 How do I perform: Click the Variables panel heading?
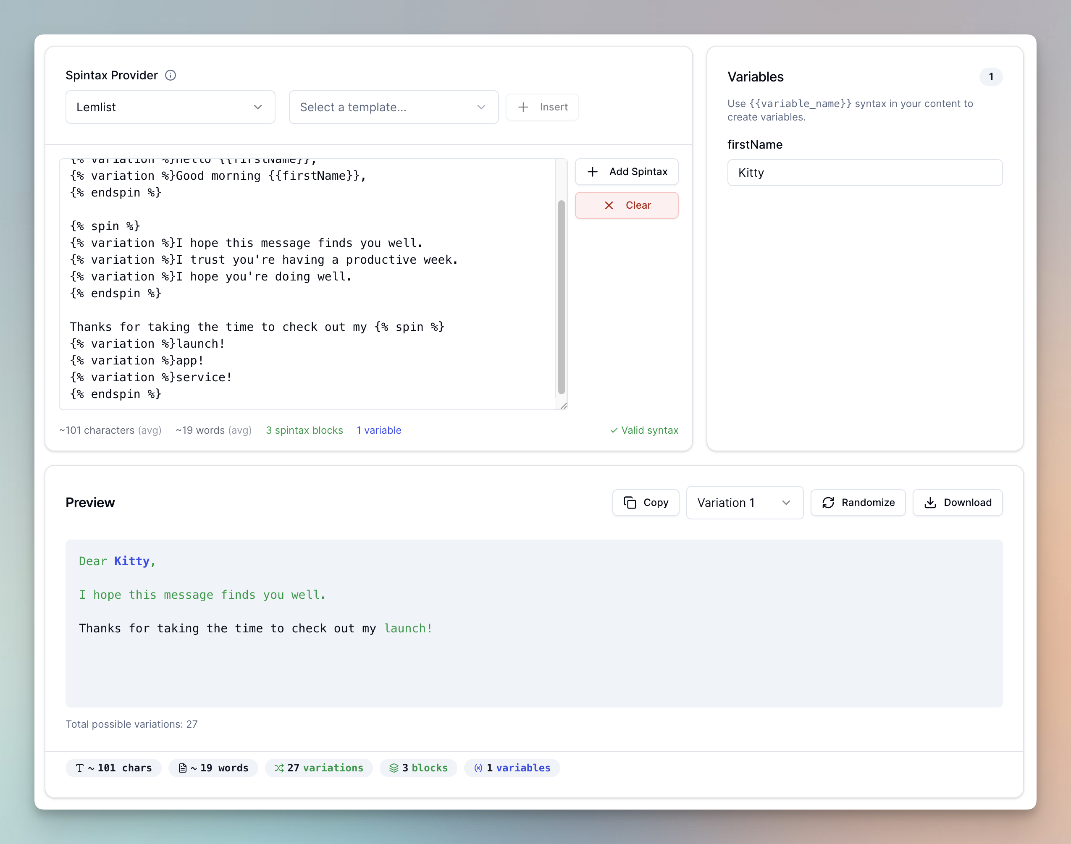point(755,76)
